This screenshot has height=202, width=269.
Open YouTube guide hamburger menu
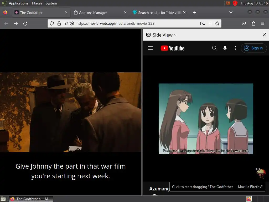pyautogui.click(x=150, y=48)
